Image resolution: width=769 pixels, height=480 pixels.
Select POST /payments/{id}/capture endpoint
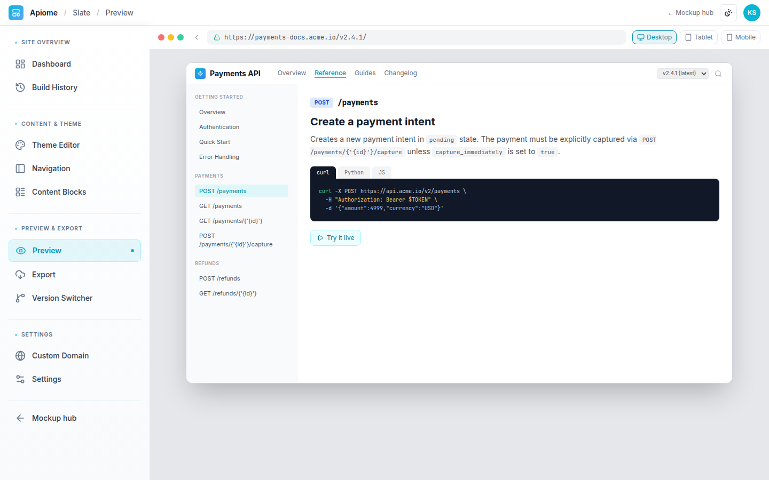click(x=241, y=240)
